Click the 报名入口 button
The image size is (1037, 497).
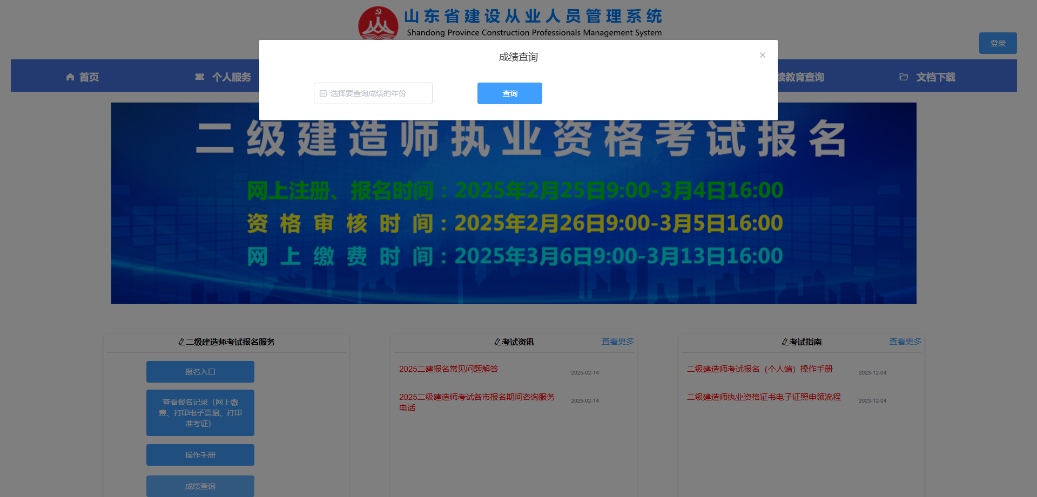coord(200,372)
